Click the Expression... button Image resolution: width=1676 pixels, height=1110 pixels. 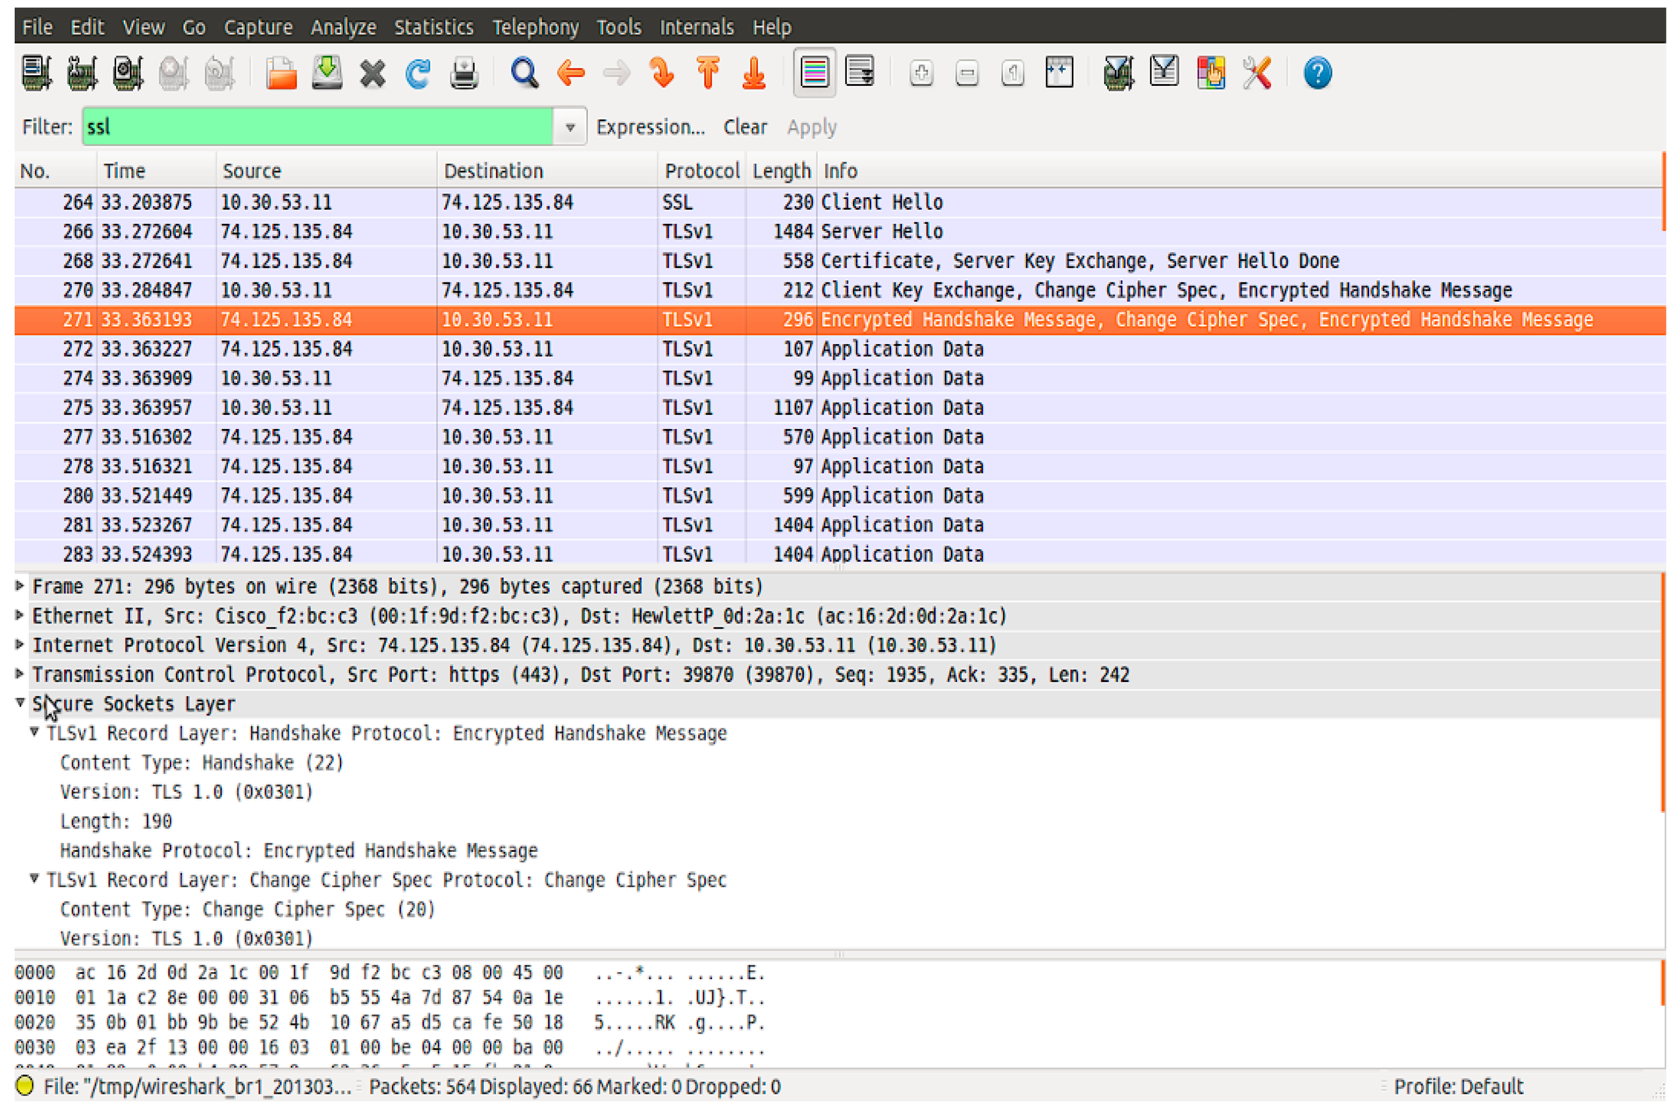coord(650,127)
